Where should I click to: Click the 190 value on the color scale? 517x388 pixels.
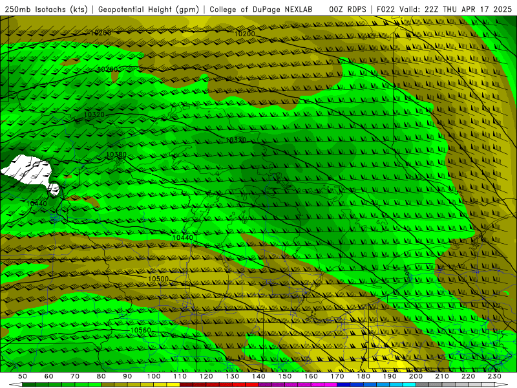point(390,376)
